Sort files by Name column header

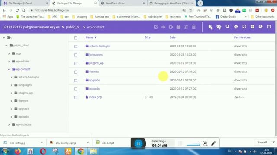(x=91, y=37)
